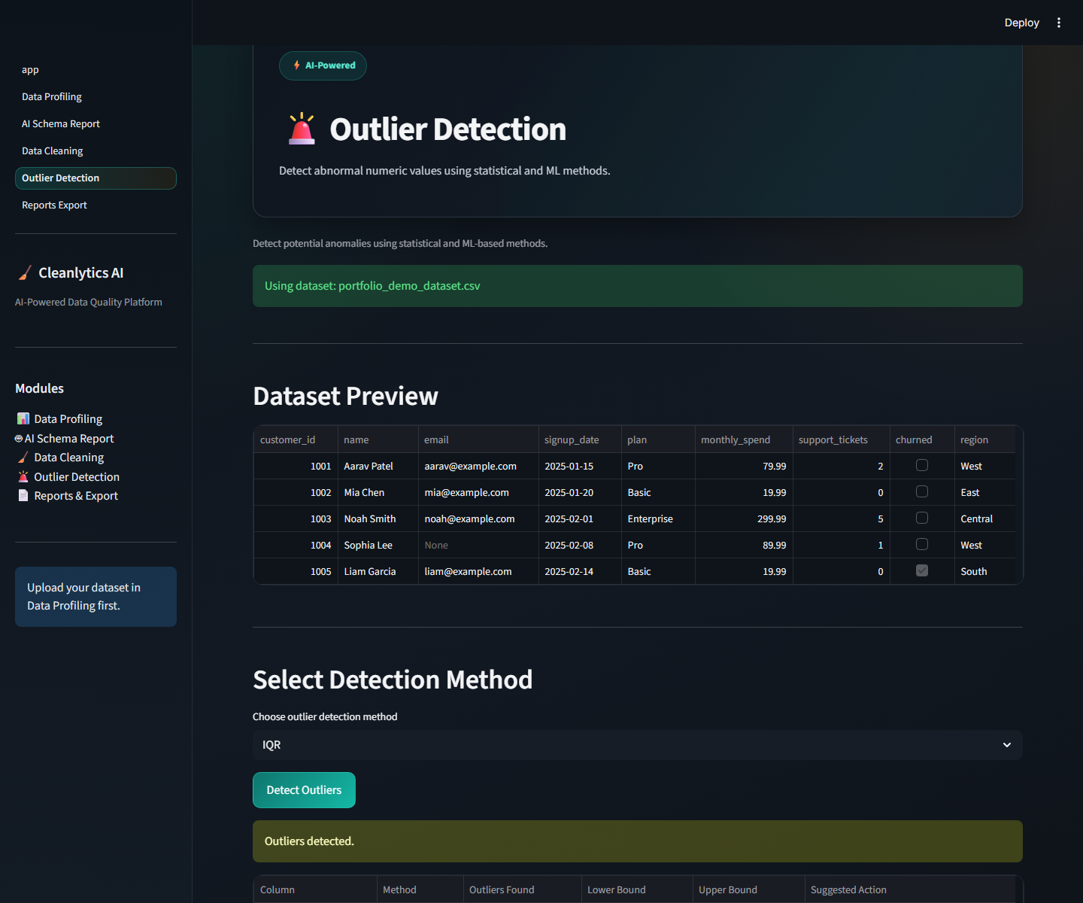Click the name column header

coord(378,439)
